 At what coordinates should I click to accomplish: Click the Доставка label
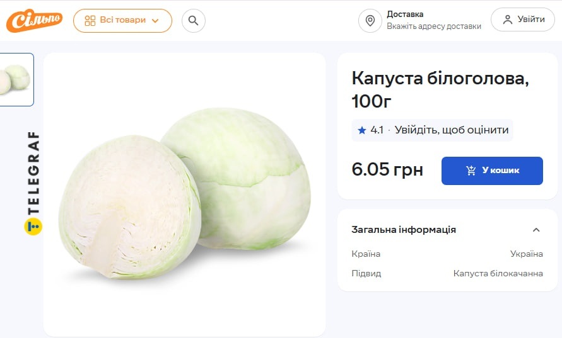(x=405, y=14)
